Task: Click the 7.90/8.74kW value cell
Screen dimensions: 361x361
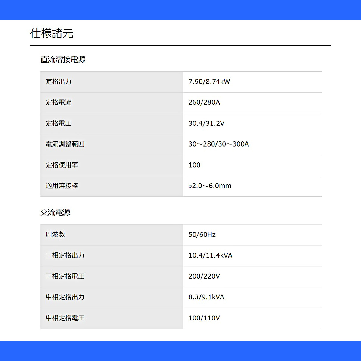Action: pyautogui.click(x=252, y=82)
